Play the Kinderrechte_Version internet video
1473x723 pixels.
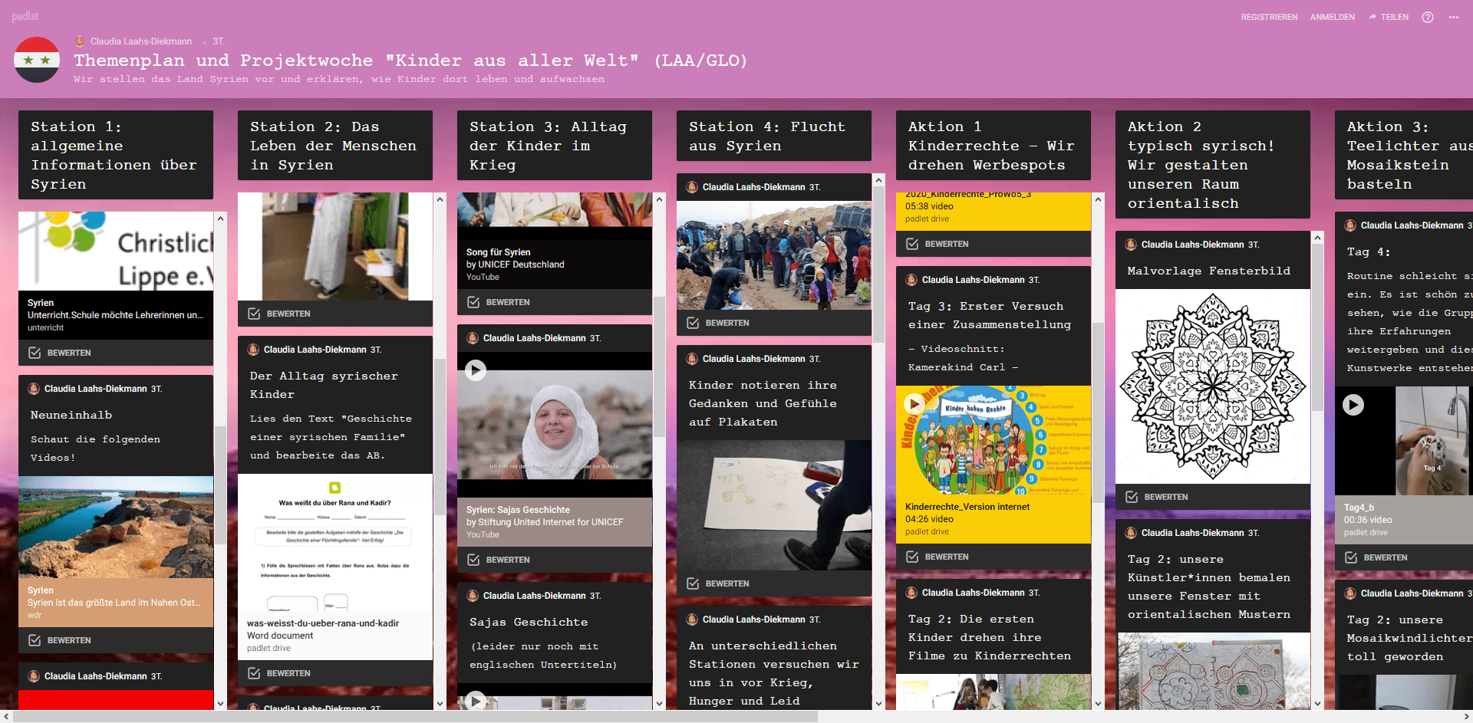(x=914, y=403)
